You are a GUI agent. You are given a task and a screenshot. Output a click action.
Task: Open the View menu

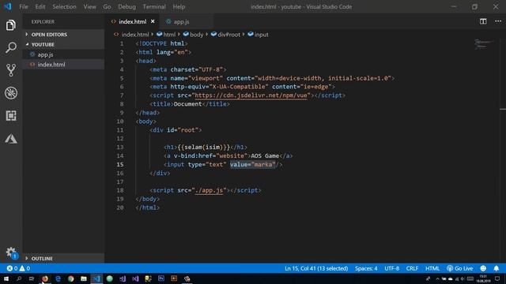(x=89, y=6)
